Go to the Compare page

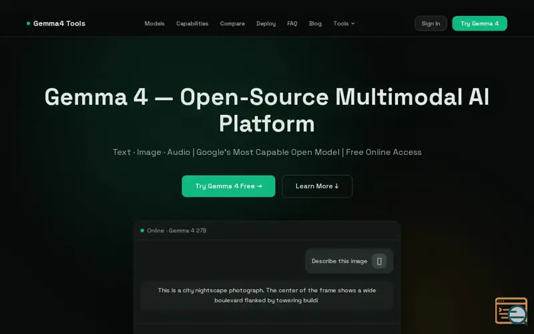[232, 23]
